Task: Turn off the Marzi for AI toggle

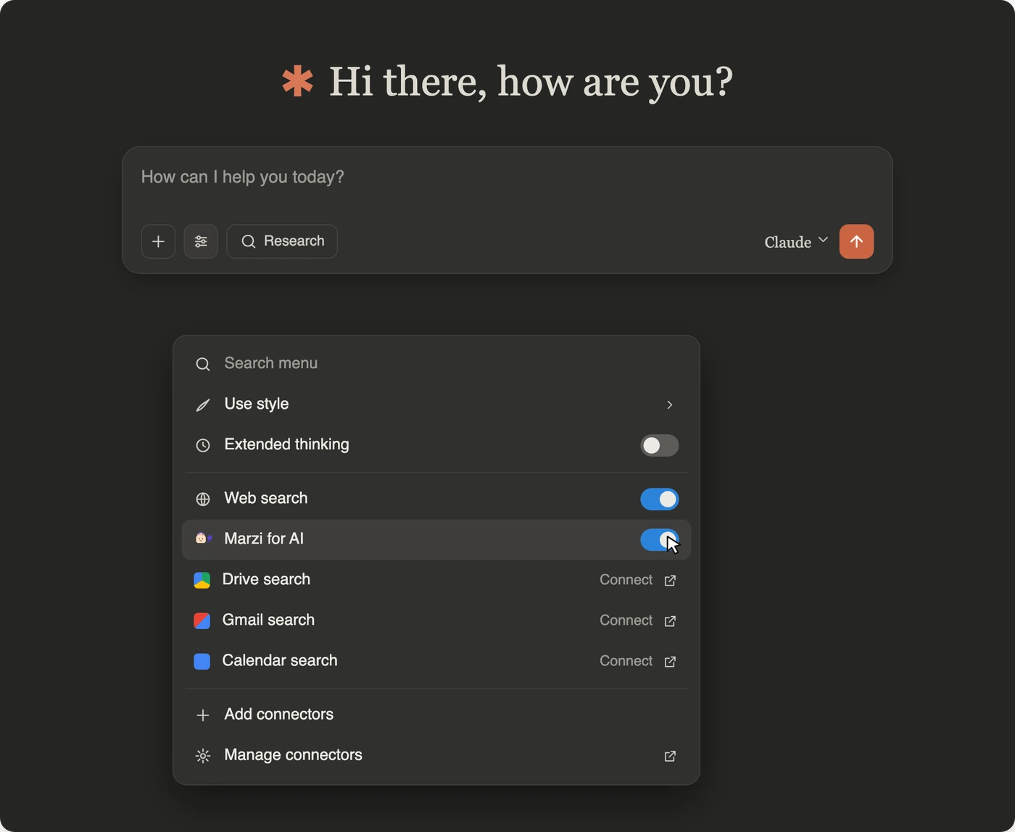Action: [659, 539]
